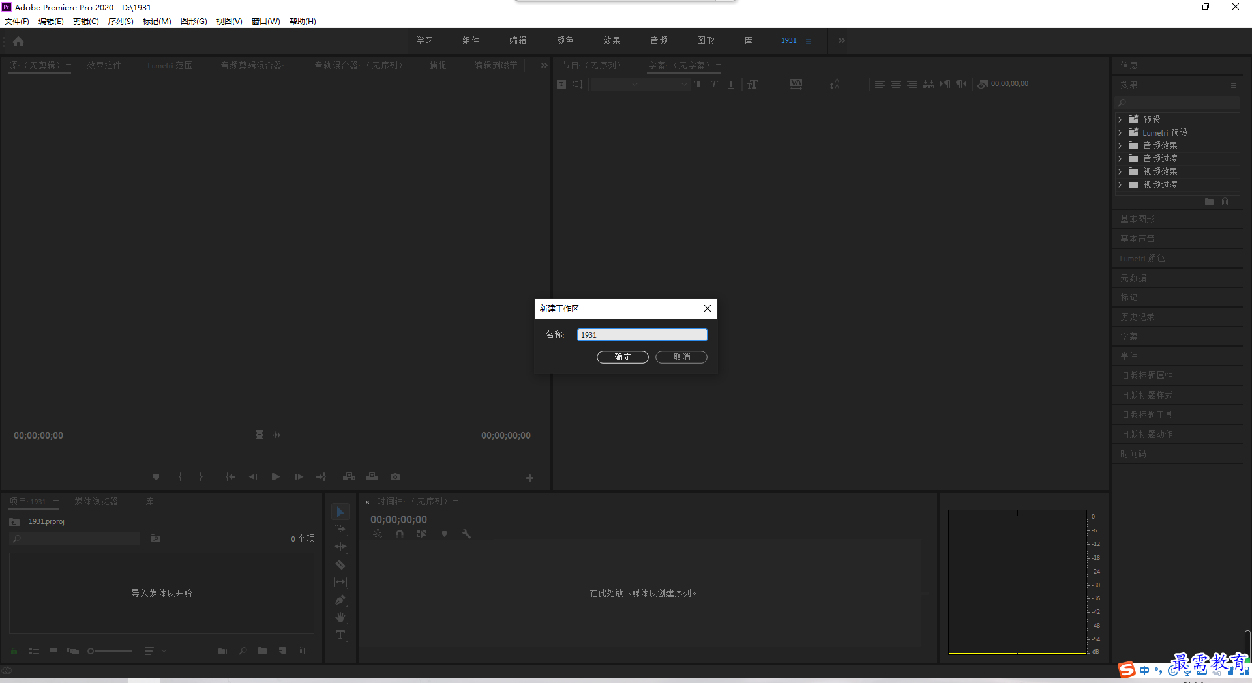Click the trash Clear icon in project panel
The image size is (1252, 683).
click(301, 651)
